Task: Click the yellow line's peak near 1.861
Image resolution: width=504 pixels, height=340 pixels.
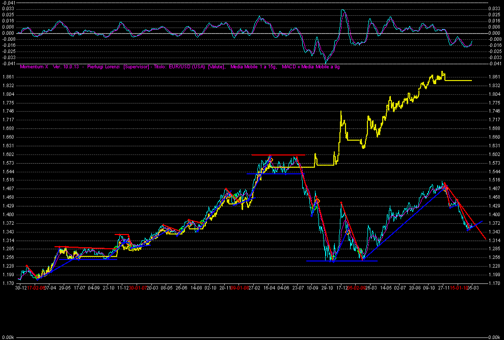Action: 443,72
